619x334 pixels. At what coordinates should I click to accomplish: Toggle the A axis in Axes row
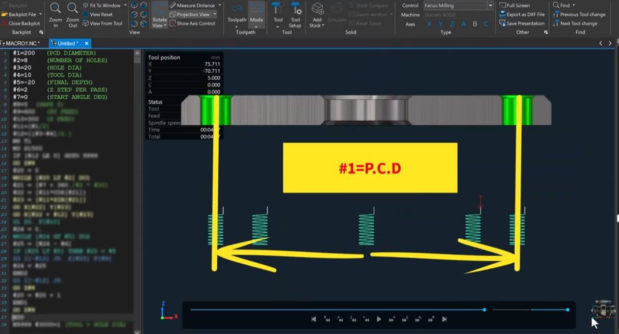click(463, 24)
